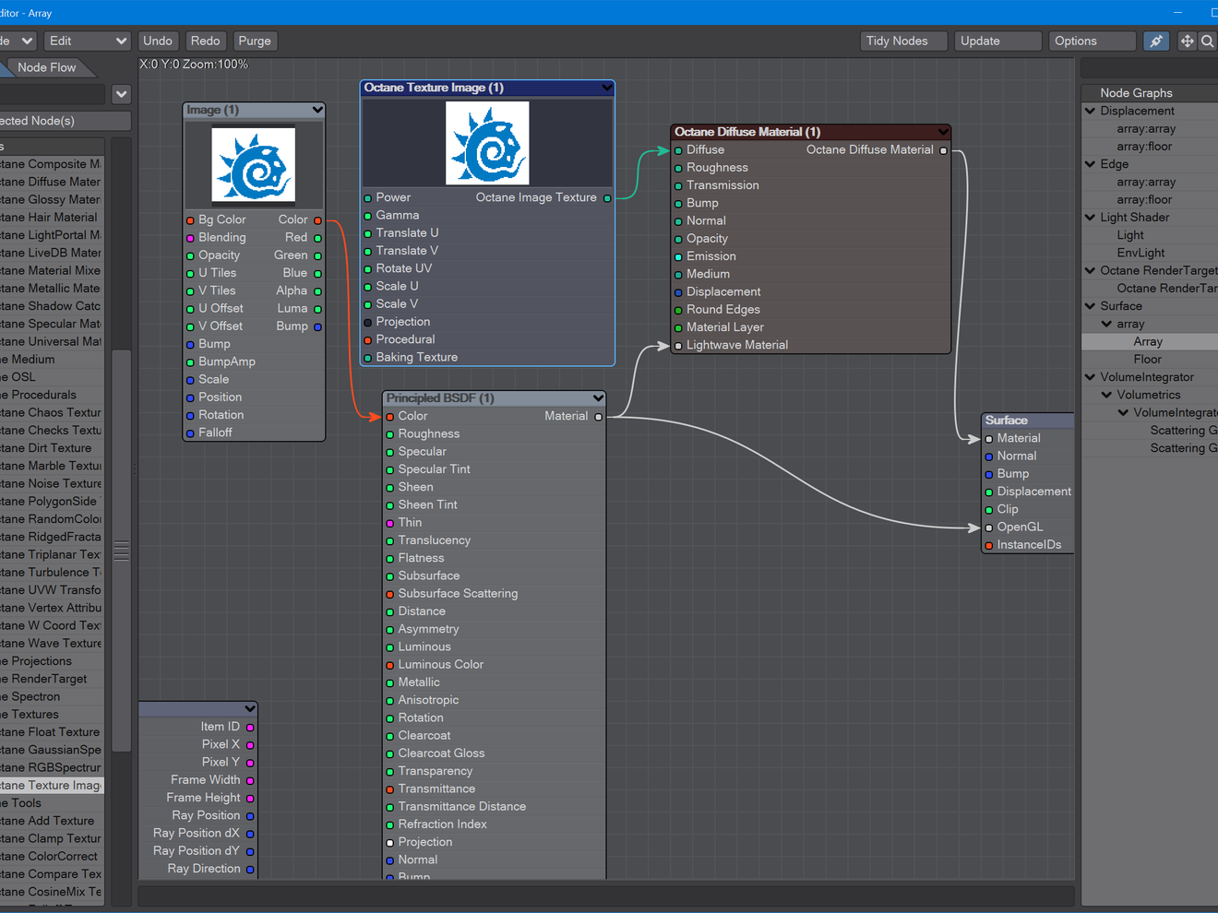Viewport: 1218px width, 913px height.
Task: Collapse the Image (1) node
Action: pos(317,110)
